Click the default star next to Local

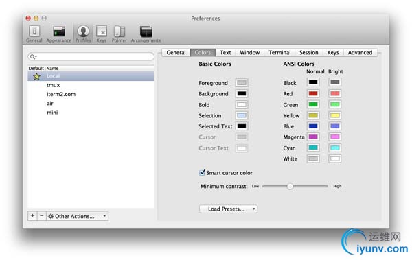37,76
